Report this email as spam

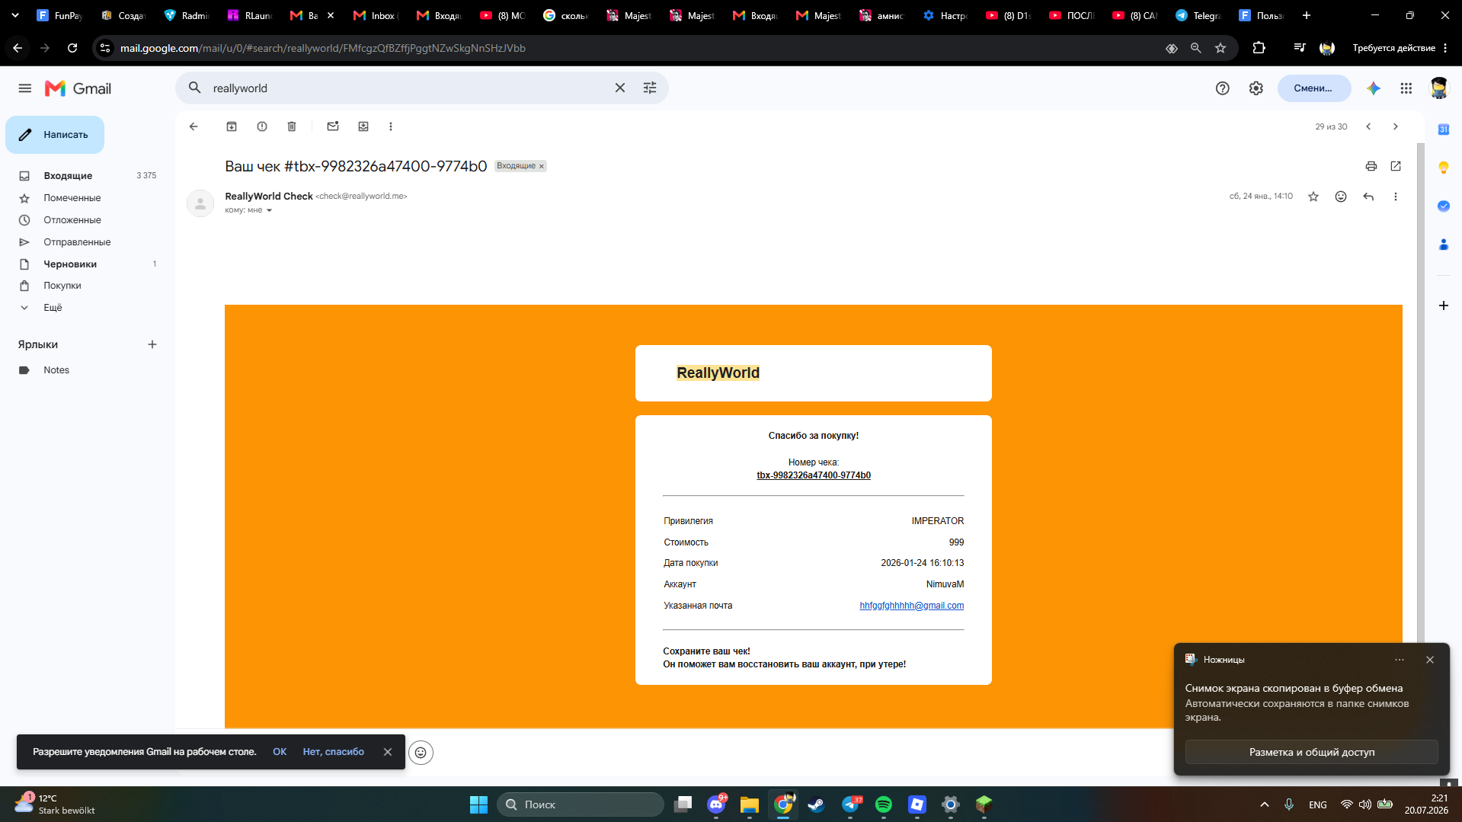pyautogui.click(x=262, y=126)
